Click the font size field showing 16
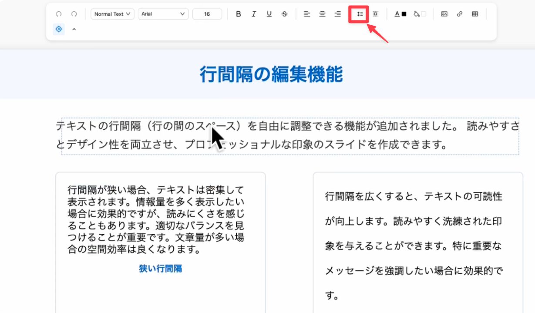 pos(207,14)
